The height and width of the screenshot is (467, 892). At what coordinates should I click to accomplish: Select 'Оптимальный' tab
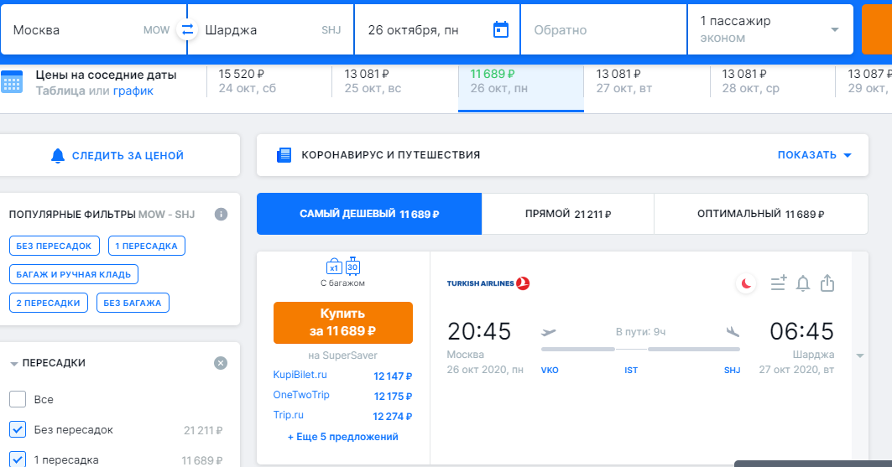point(761,214)
